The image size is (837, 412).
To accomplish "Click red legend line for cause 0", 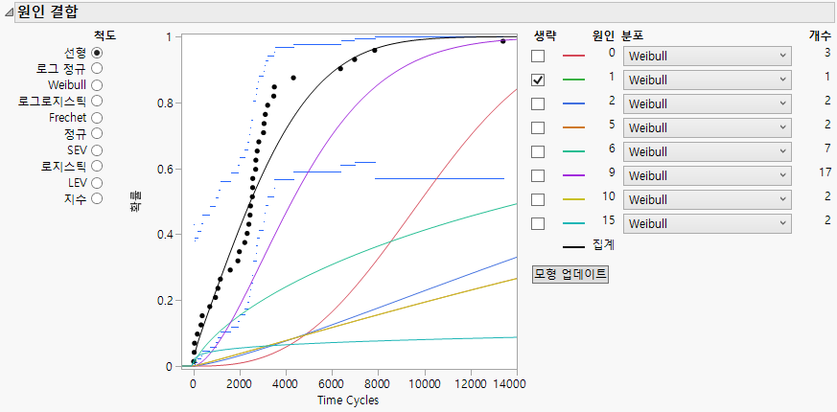I will pyautogui.click(x=574, y=56).
